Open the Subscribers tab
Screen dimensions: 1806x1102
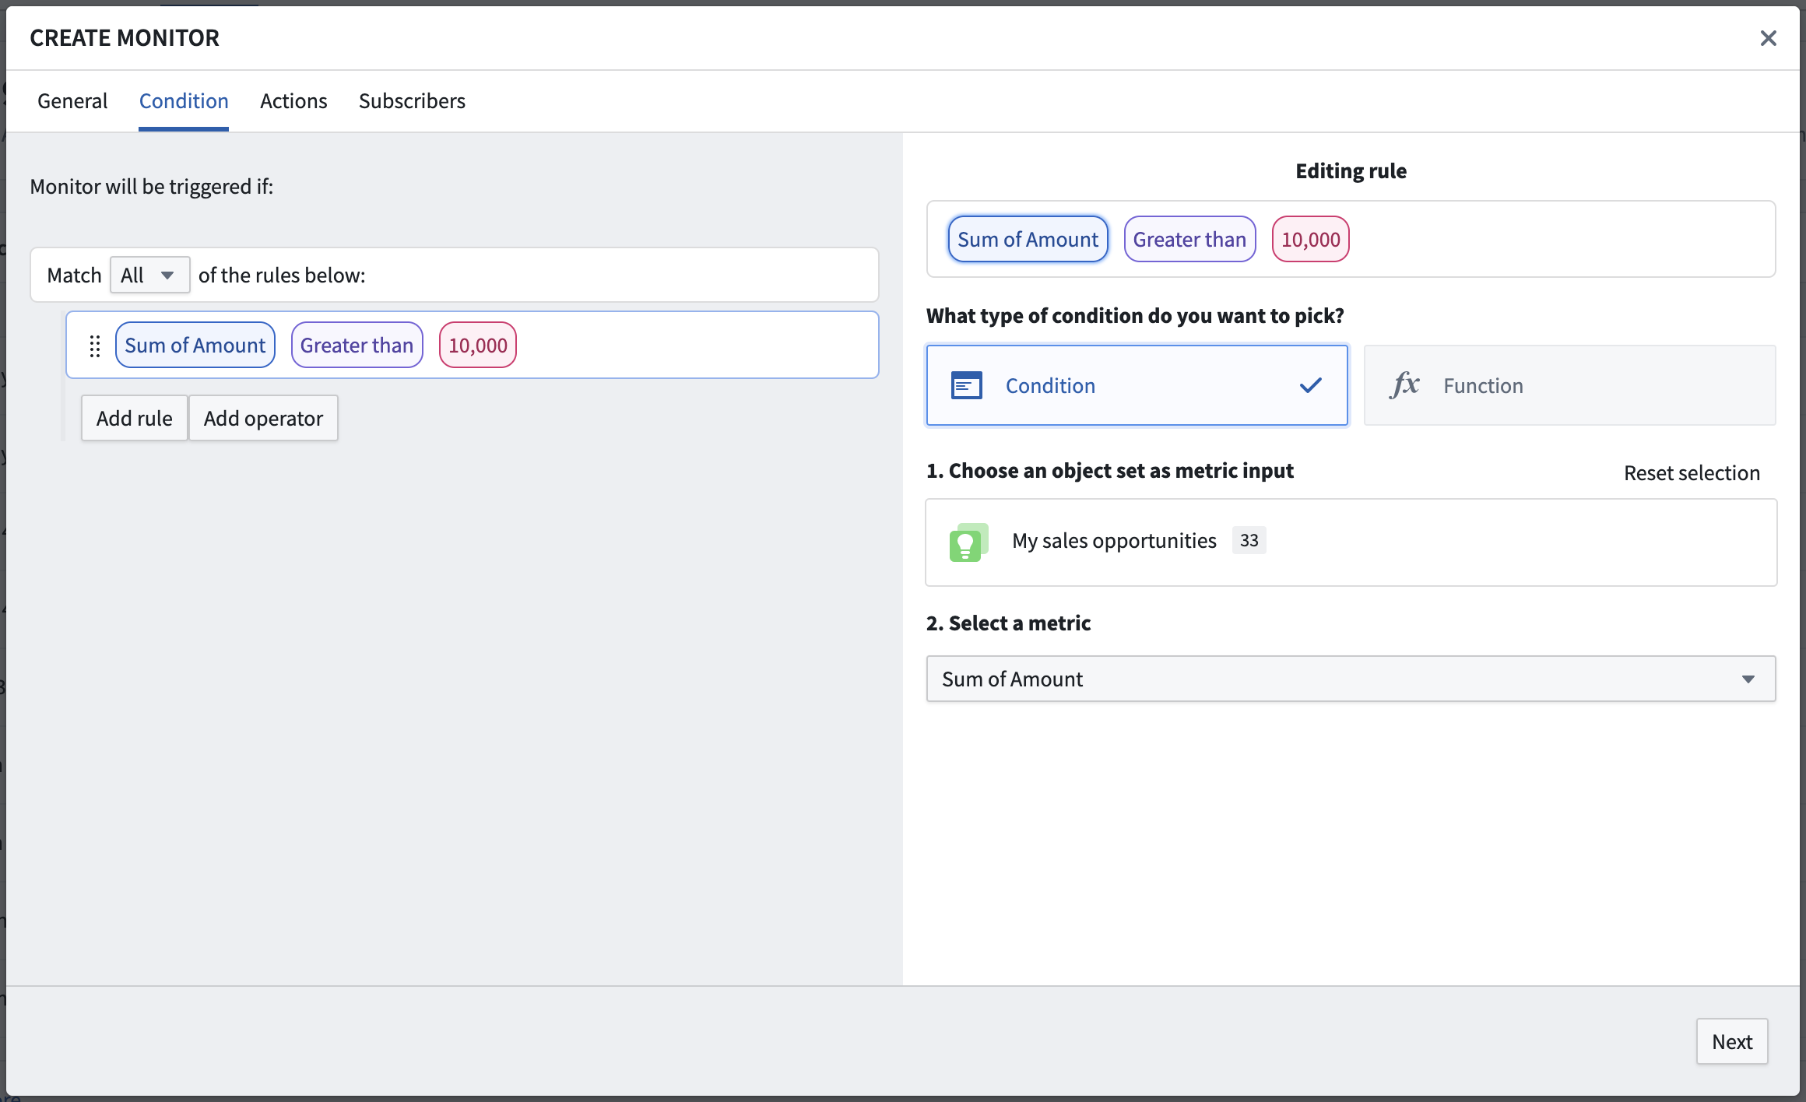pyautogui.click(x=412, y=101)
